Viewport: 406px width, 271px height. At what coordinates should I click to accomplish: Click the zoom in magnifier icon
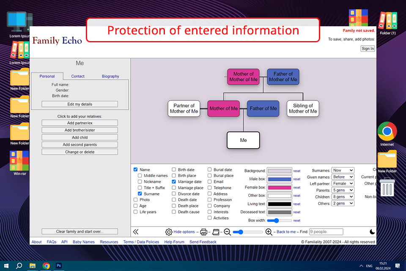point(269,232)
